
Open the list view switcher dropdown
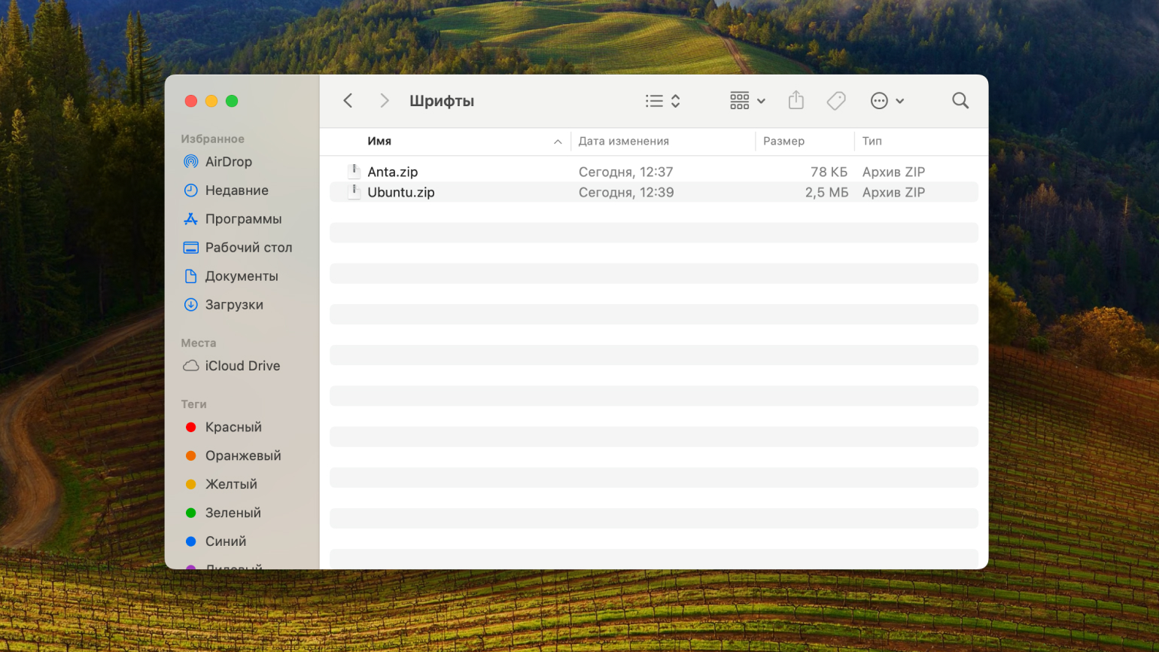(x=663, y=101)
